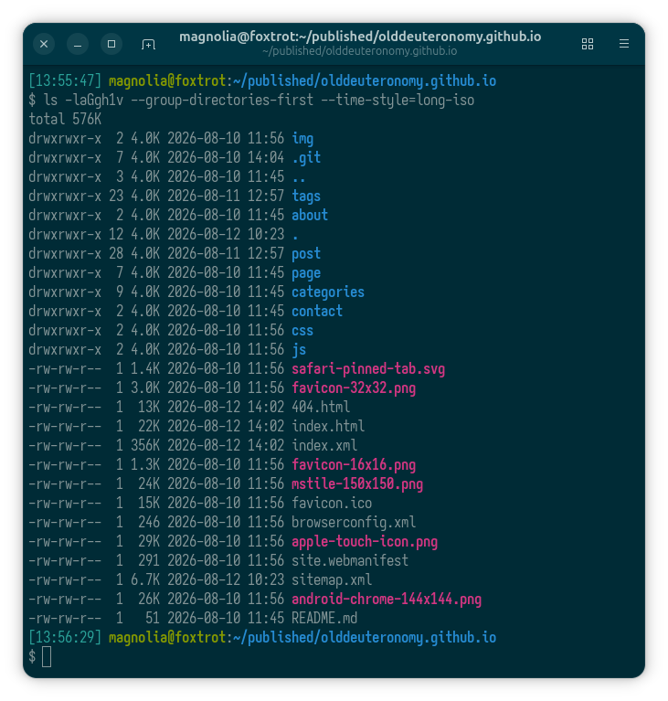Select the 'about' directory name
The width and height of the screenshot is (668, 701).
tap(310, 215)
